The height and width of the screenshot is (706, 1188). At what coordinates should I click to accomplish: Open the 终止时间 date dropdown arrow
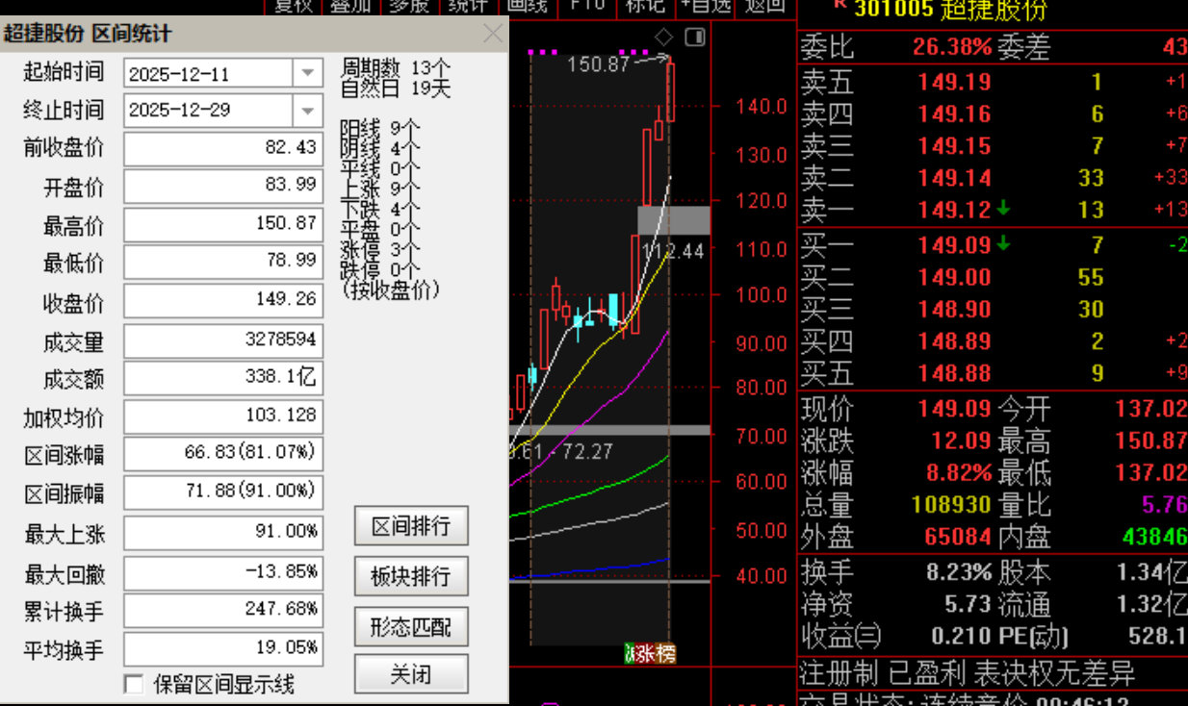pos(308,111)
